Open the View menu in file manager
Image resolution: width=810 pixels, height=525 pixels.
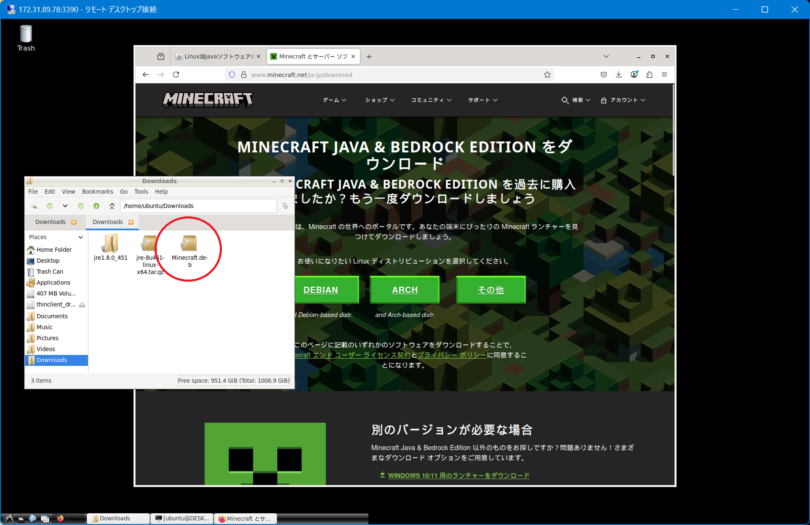tap(68, 192)
